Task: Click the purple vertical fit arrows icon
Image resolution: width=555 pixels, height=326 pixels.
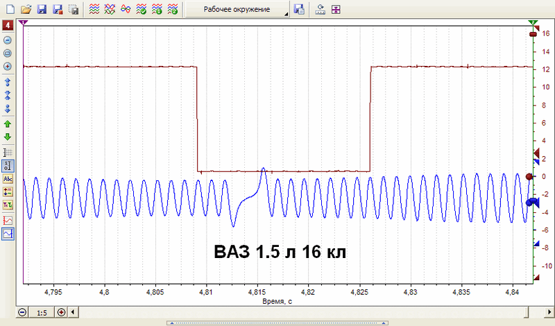Action: coord(336,9)
